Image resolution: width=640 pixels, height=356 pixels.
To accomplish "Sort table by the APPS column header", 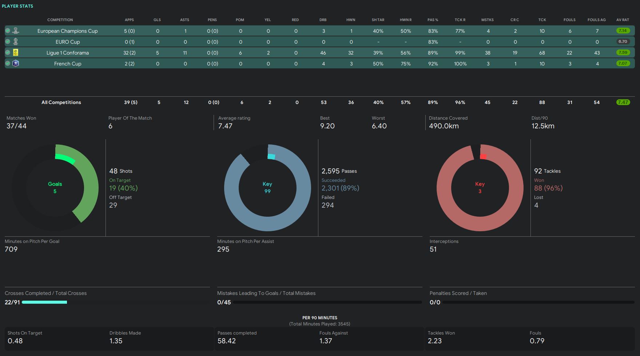I will tap(129, 20).
